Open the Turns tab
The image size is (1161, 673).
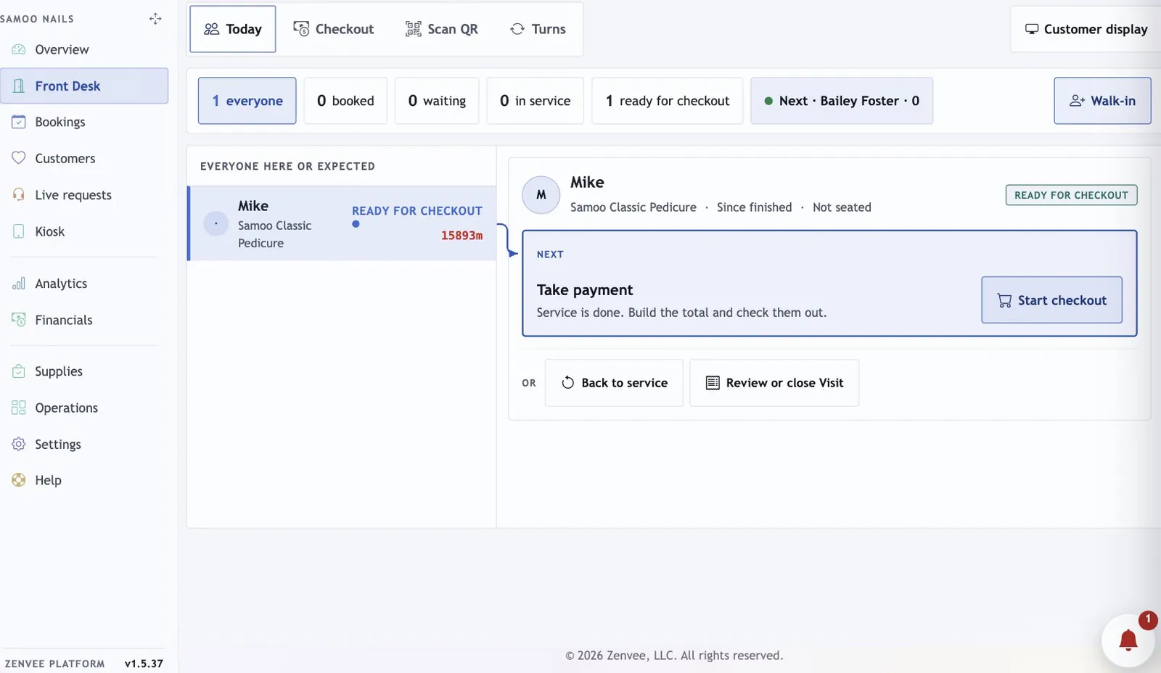tap(538, 29)
